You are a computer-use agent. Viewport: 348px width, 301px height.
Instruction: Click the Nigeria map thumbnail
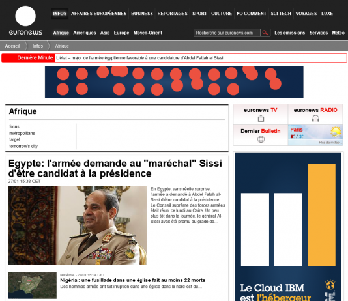tap(33, 285)
